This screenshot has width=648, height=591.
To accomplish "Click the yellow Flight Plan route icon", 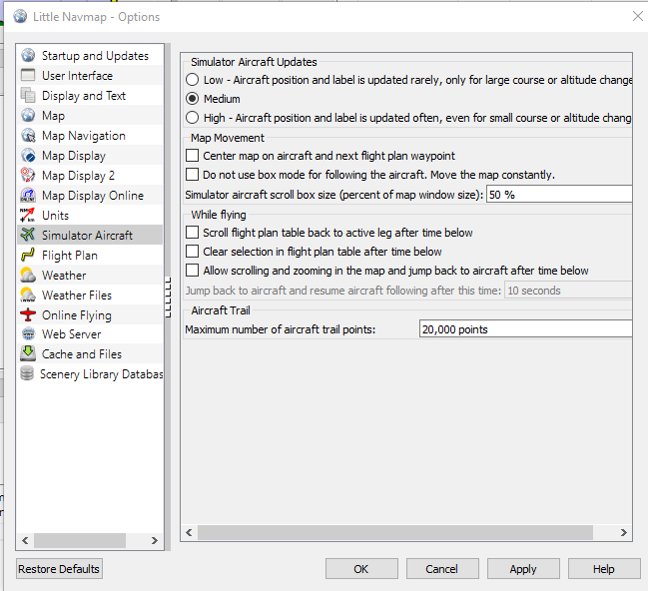I will tap(28, 255).
